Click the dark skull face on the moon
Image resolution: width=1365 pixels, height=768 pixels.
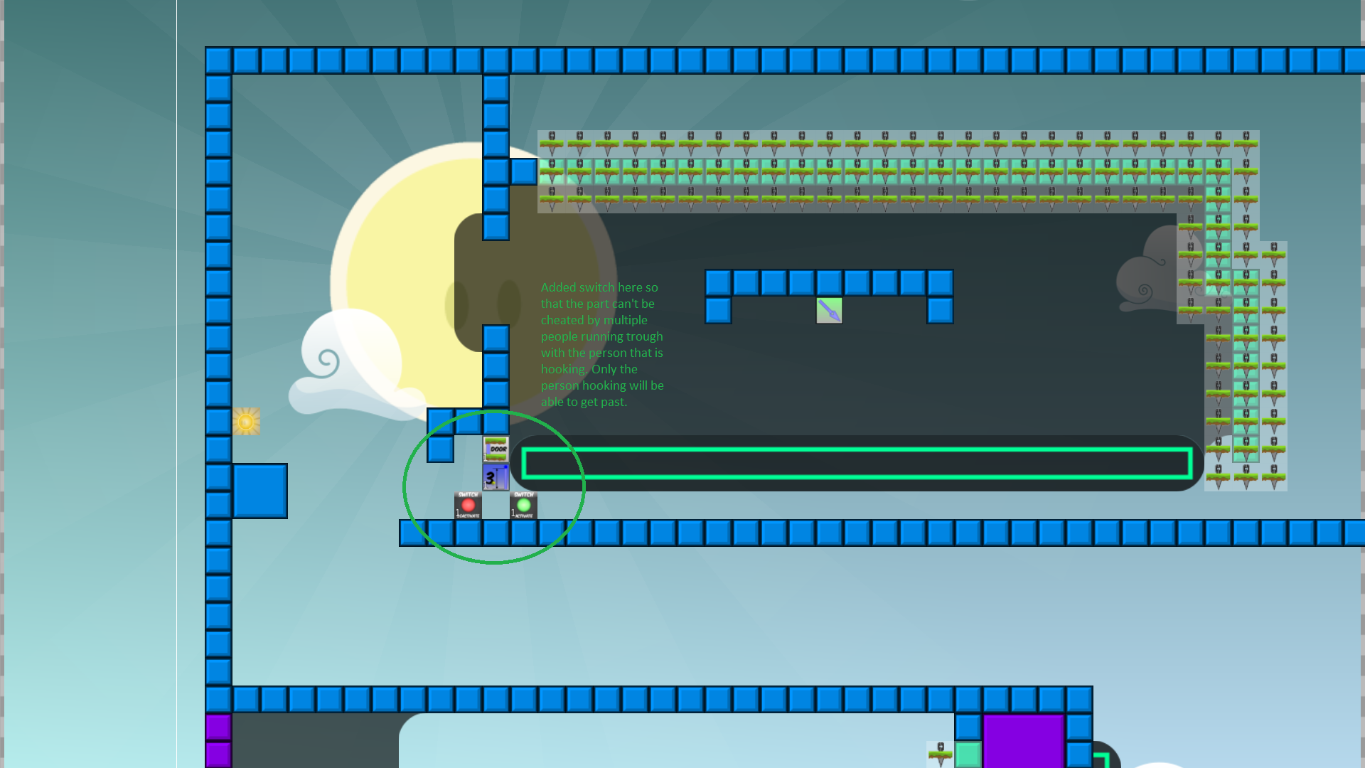pyautogui.click(x=483, y=292)
